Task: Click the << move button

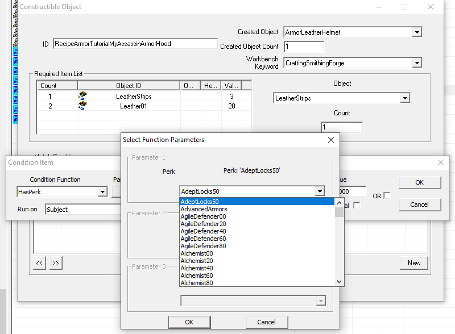Action: 39,263
